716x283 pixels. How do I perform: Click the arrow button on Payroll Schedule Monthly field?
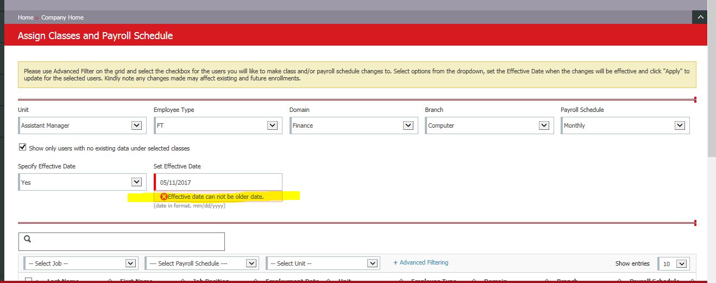(679, 125)
